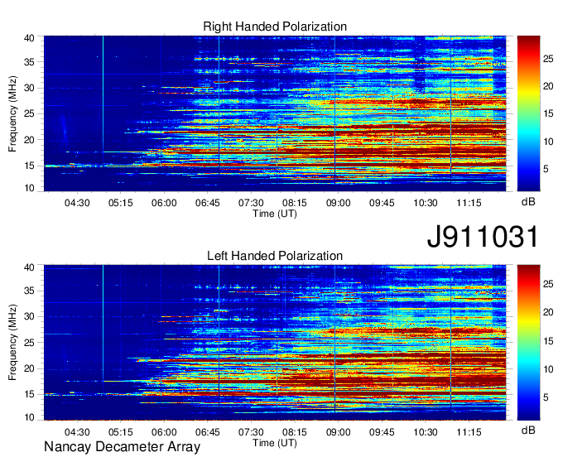Click the 20 dB mark on the bottom colorbar

pos(548,312)
